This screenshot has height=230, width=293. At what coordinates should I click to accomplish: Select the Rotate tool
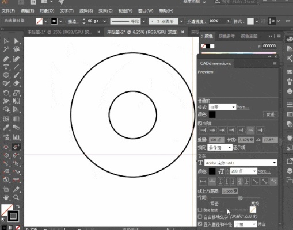coord(6,93)
